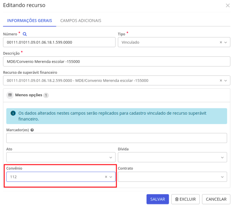Click the SALVAR button
Viewport: 234px width, 205px height.
(158, 199)
